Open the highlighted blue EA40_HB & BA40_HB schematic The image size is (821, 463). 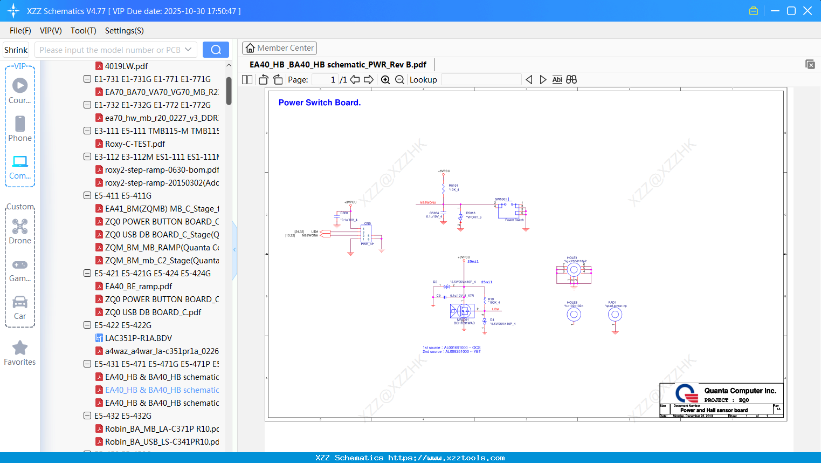tap(162, 390)
